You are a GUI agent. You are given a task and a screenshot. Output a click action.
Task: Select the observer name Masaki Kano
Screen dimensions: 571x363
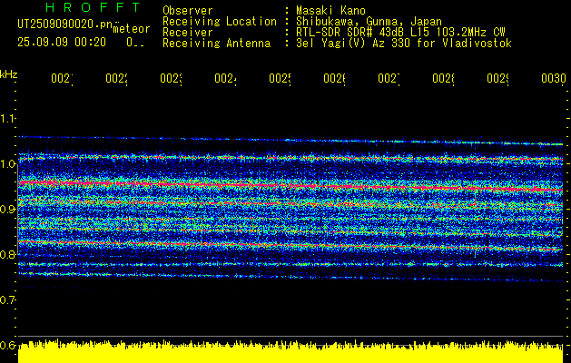coord(330,10)
